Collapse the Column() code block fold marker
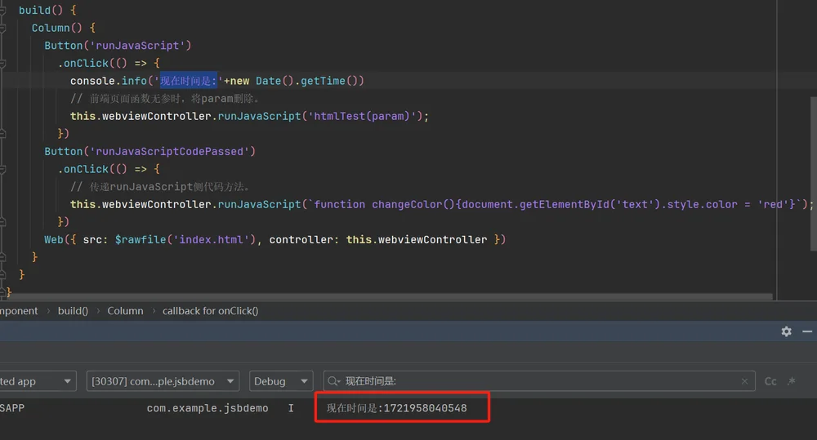This screenshot has height=440, width=817. [2, 28]
